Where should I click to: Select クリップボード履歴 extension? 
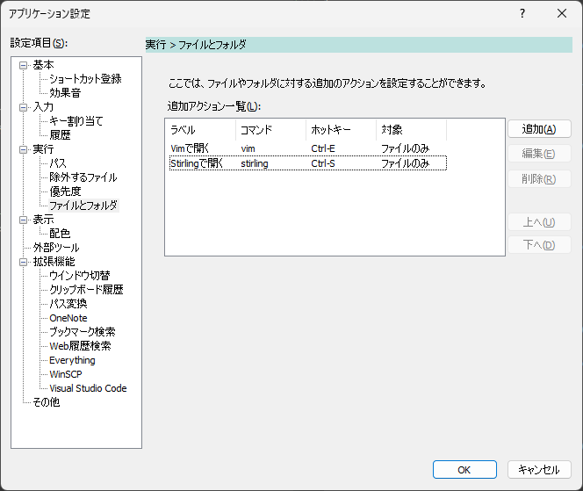(x=86, y=290)
